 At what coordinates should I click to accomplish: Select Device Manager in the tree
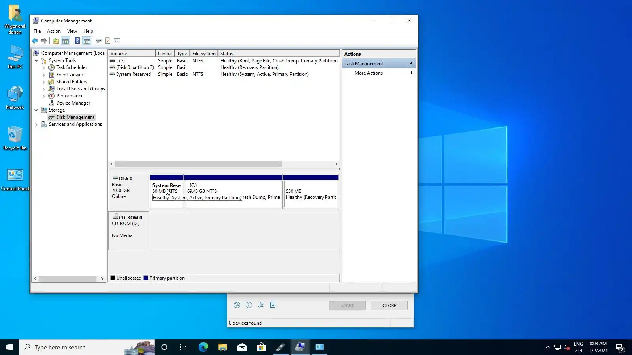pos(73,103)
